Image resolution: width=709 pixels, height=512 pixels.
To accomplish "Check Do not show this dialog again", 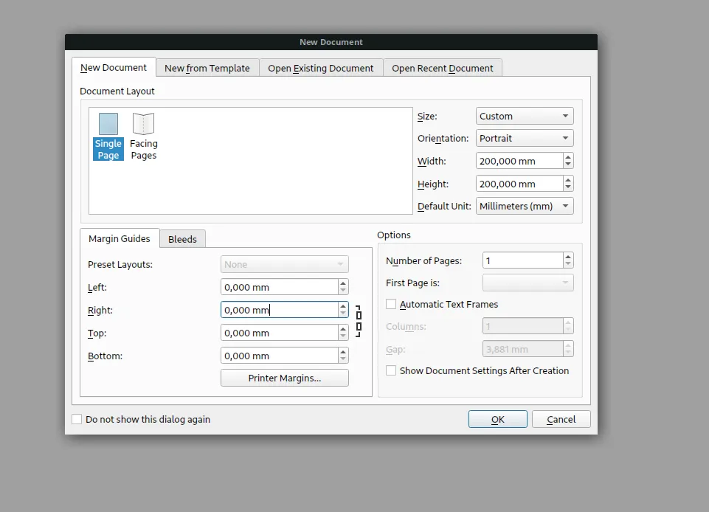I will pos(77,419).
